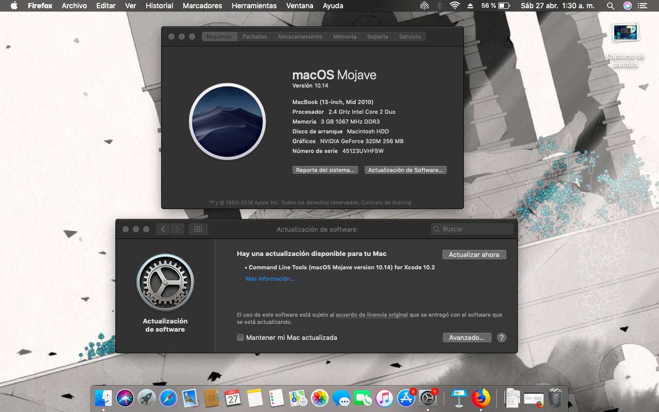Click Siri icon in the menu bar
The height and width of the screenshot is (412, 659).
point(627,6)
